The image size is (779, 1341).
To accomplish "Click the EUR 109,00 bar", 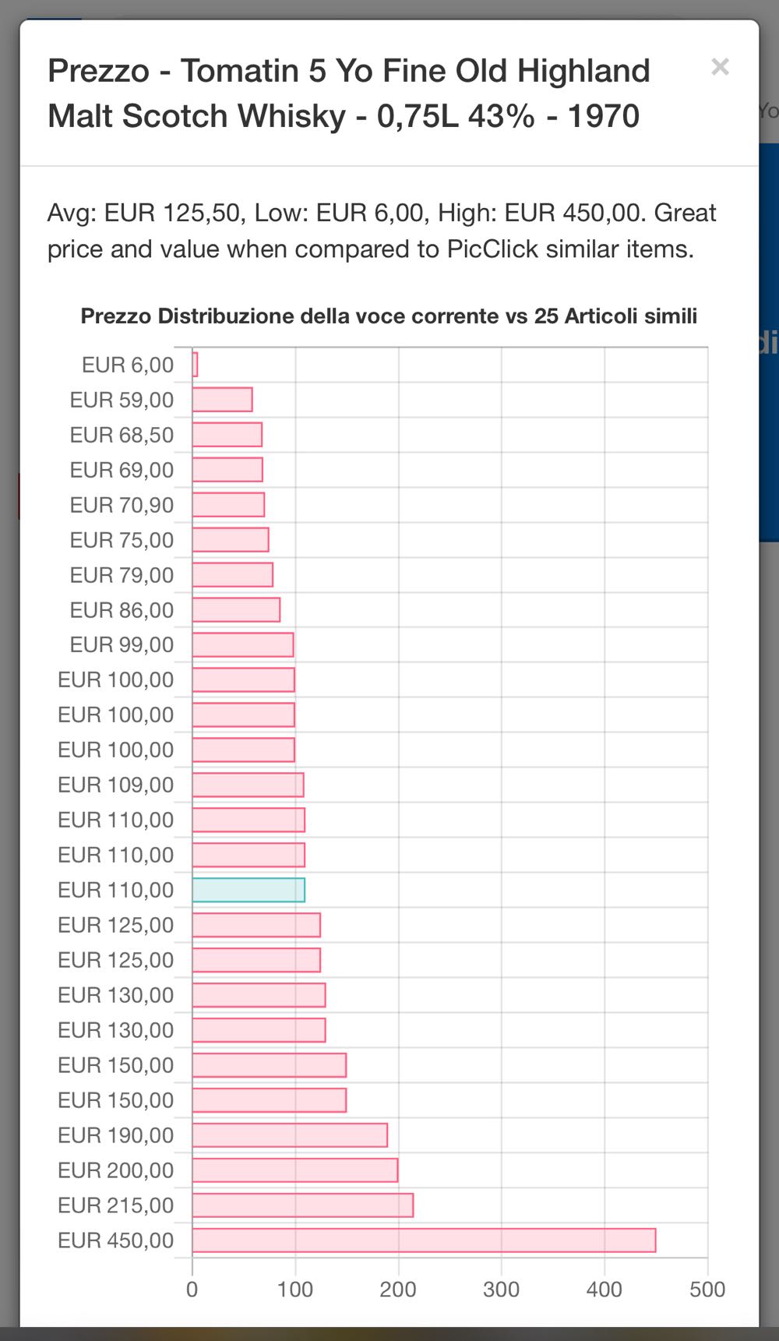I will [x=248, y=785].
